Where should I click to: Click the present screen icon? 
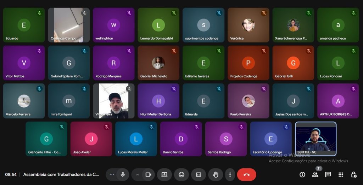click(164, 174)
